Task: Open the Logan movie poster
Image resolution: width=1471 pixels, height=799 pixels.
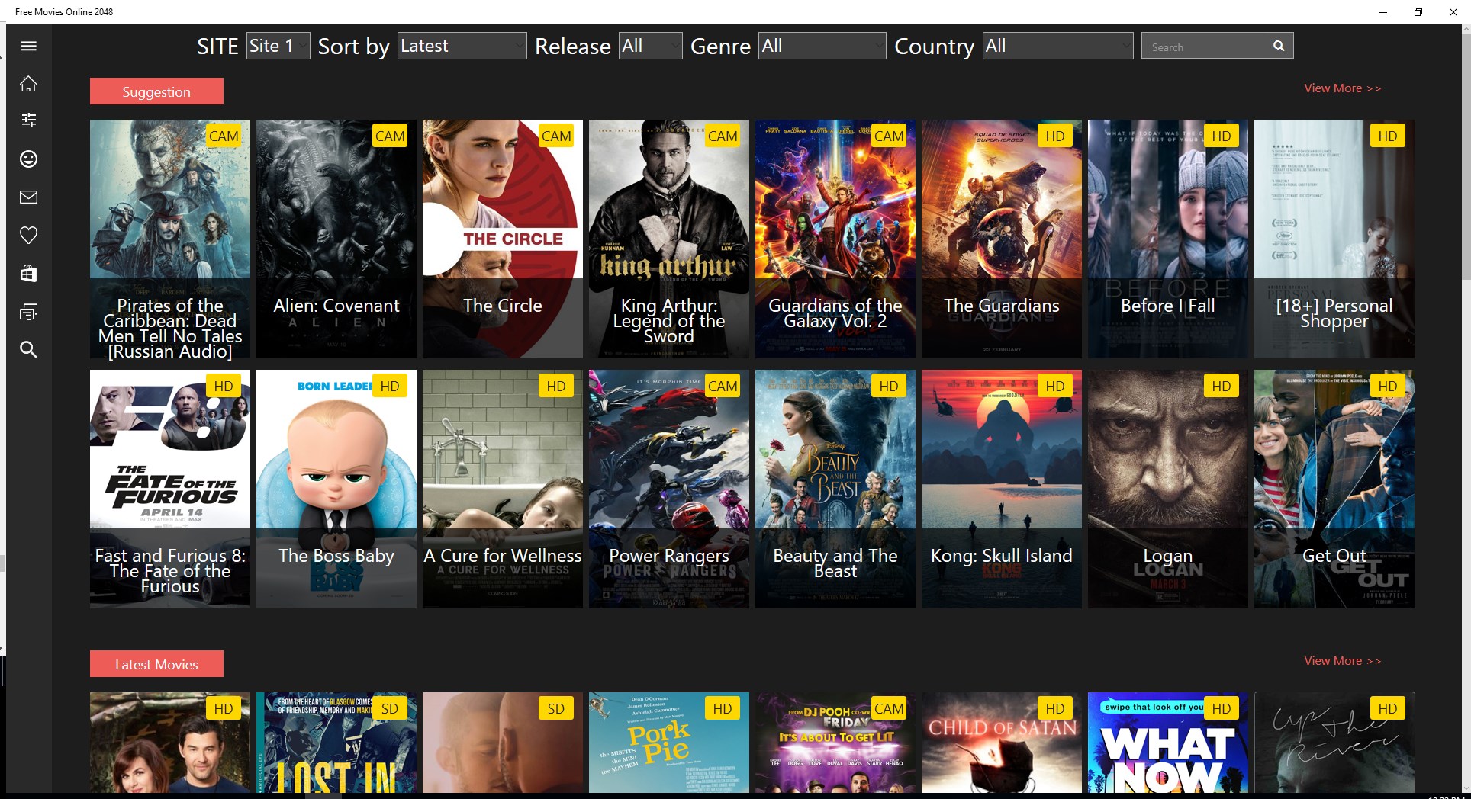Action: click(x=1168, y=489)
